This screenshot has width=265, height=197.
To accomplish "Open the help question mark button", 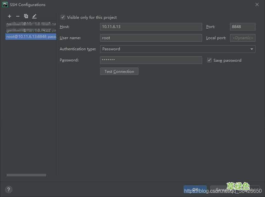I will tap(9, 190).
